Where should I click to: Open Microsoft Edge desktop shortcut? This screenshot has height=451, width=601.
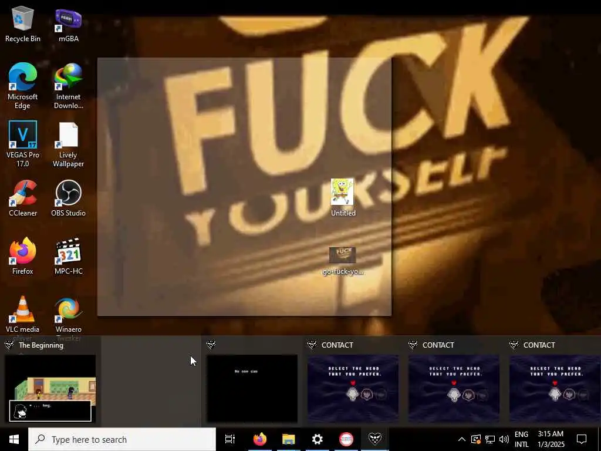coord(23,86)
